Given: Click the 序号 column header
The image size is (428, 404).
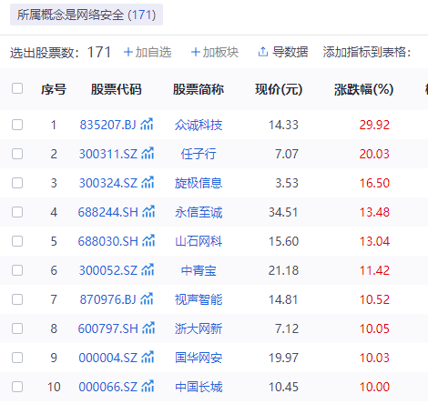Looking at the screenshot, I should 54,89.
